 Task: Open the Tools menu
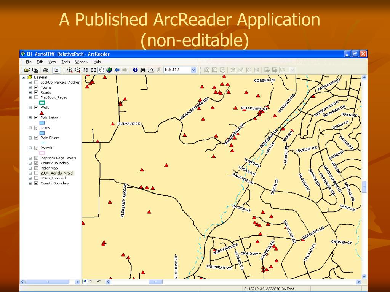[x=66, y=62]
